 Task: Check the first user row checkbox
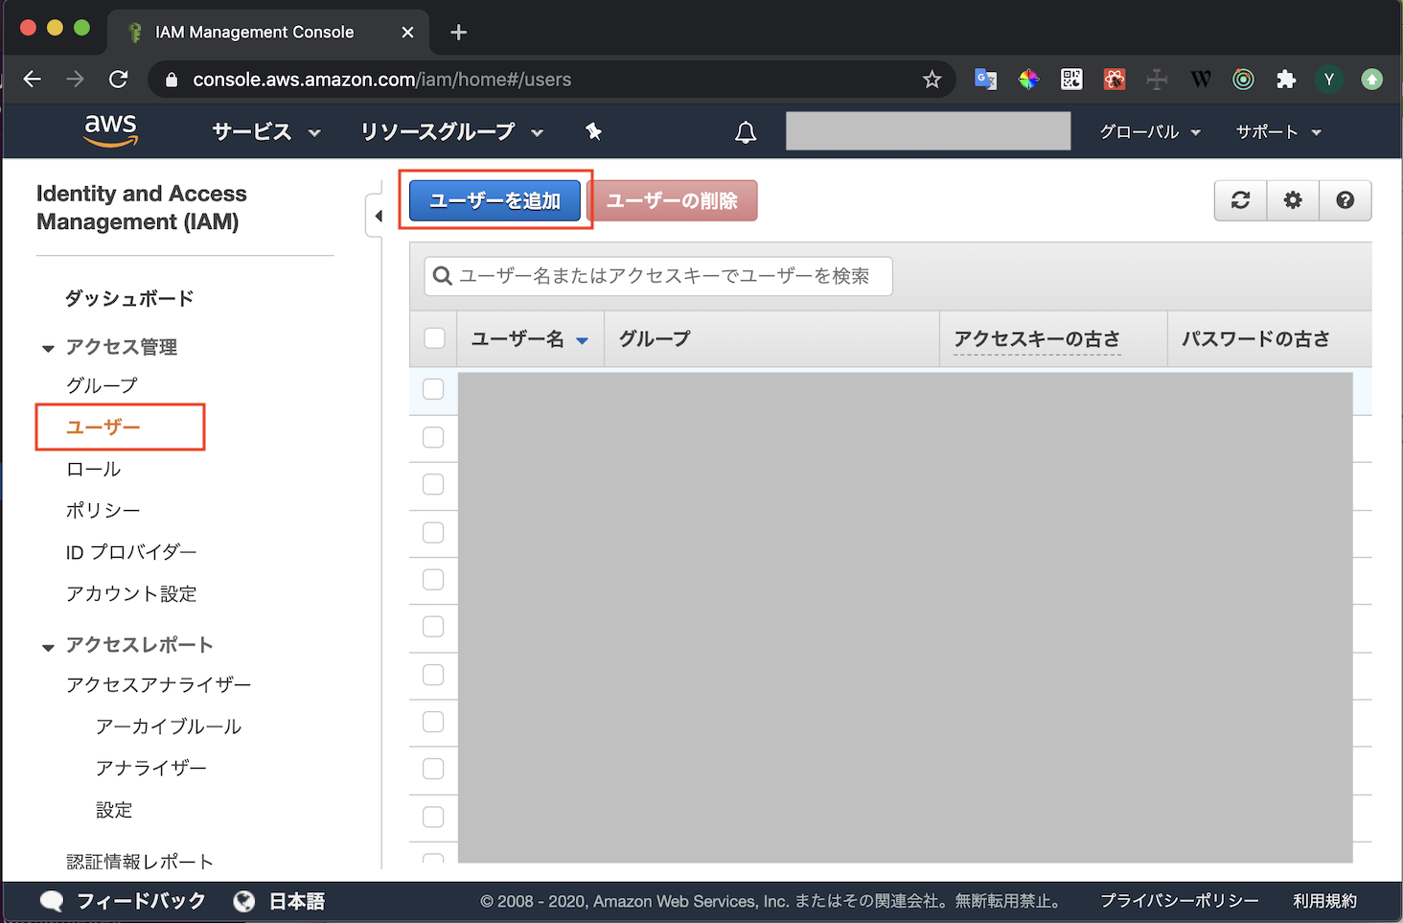pyautogui.click(x=433, y=389)
